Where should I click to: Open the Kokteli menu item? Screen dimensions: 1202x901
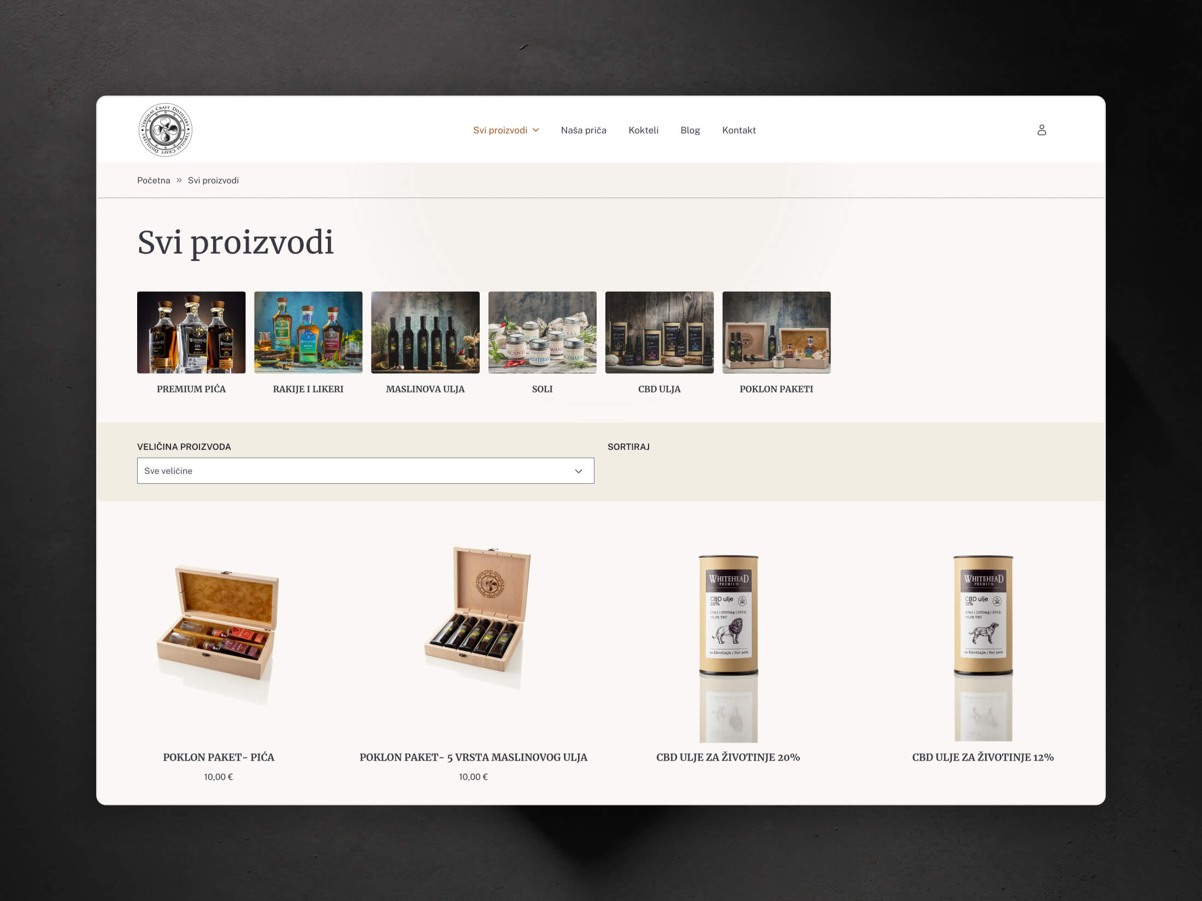click(x=643, y=130)
